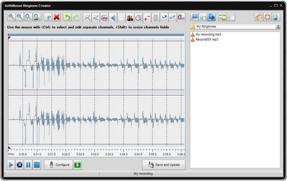Toggle the highlighted device view button
This screenshot has height=181, width=287.
pyautogui.click(x=212, y=17)
